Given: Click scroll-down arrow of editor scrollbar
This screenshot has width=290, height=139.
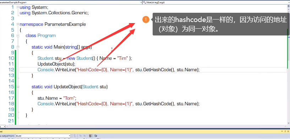Looking at the screenshot, I should tap(288, 123).
